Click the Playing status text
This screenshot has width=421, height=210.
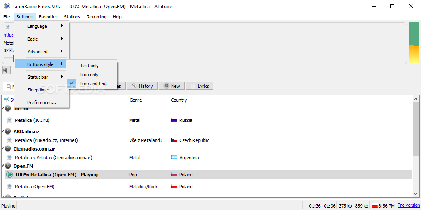[x=8, y=206]
